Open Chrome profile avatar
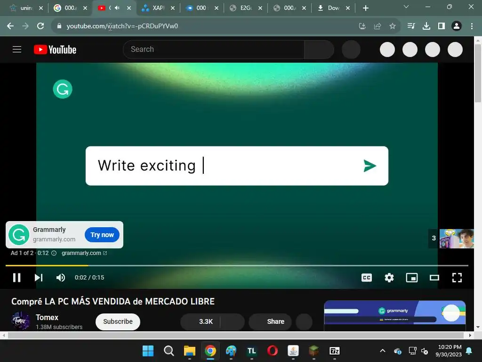 coord(457,26)
